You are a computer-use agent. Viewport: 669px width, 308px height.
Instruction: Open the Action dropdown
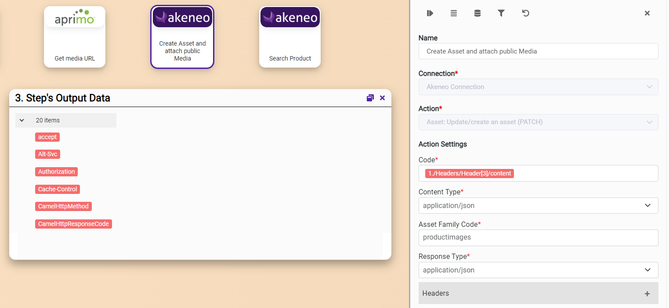tap(538, 122)
